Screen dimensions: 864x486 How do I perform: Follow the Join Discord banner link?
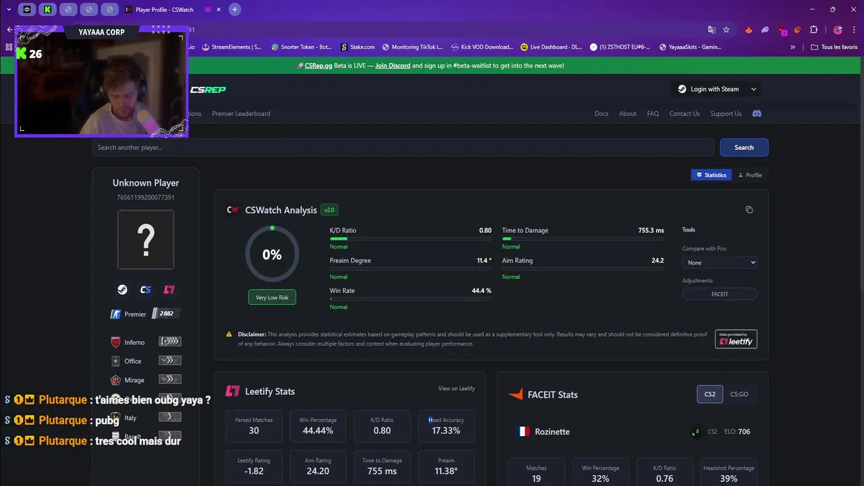[393, 65]
